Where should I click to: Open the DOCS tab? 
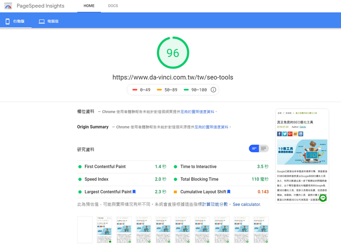(113, 6)
